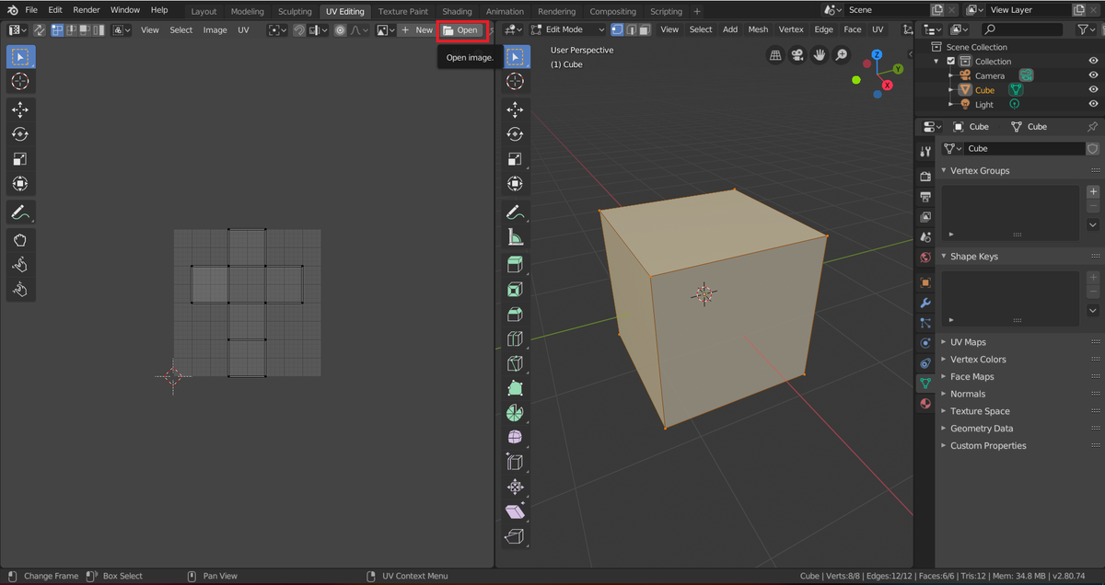Open the Material properties tab
The height and width of the screenshot is (585, 1105).
(925, 404)
